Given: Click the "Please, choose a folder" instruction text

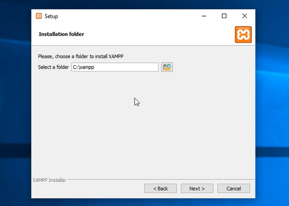Looking at the screenshot, I should pyautogui.click(x=84, y=56).
